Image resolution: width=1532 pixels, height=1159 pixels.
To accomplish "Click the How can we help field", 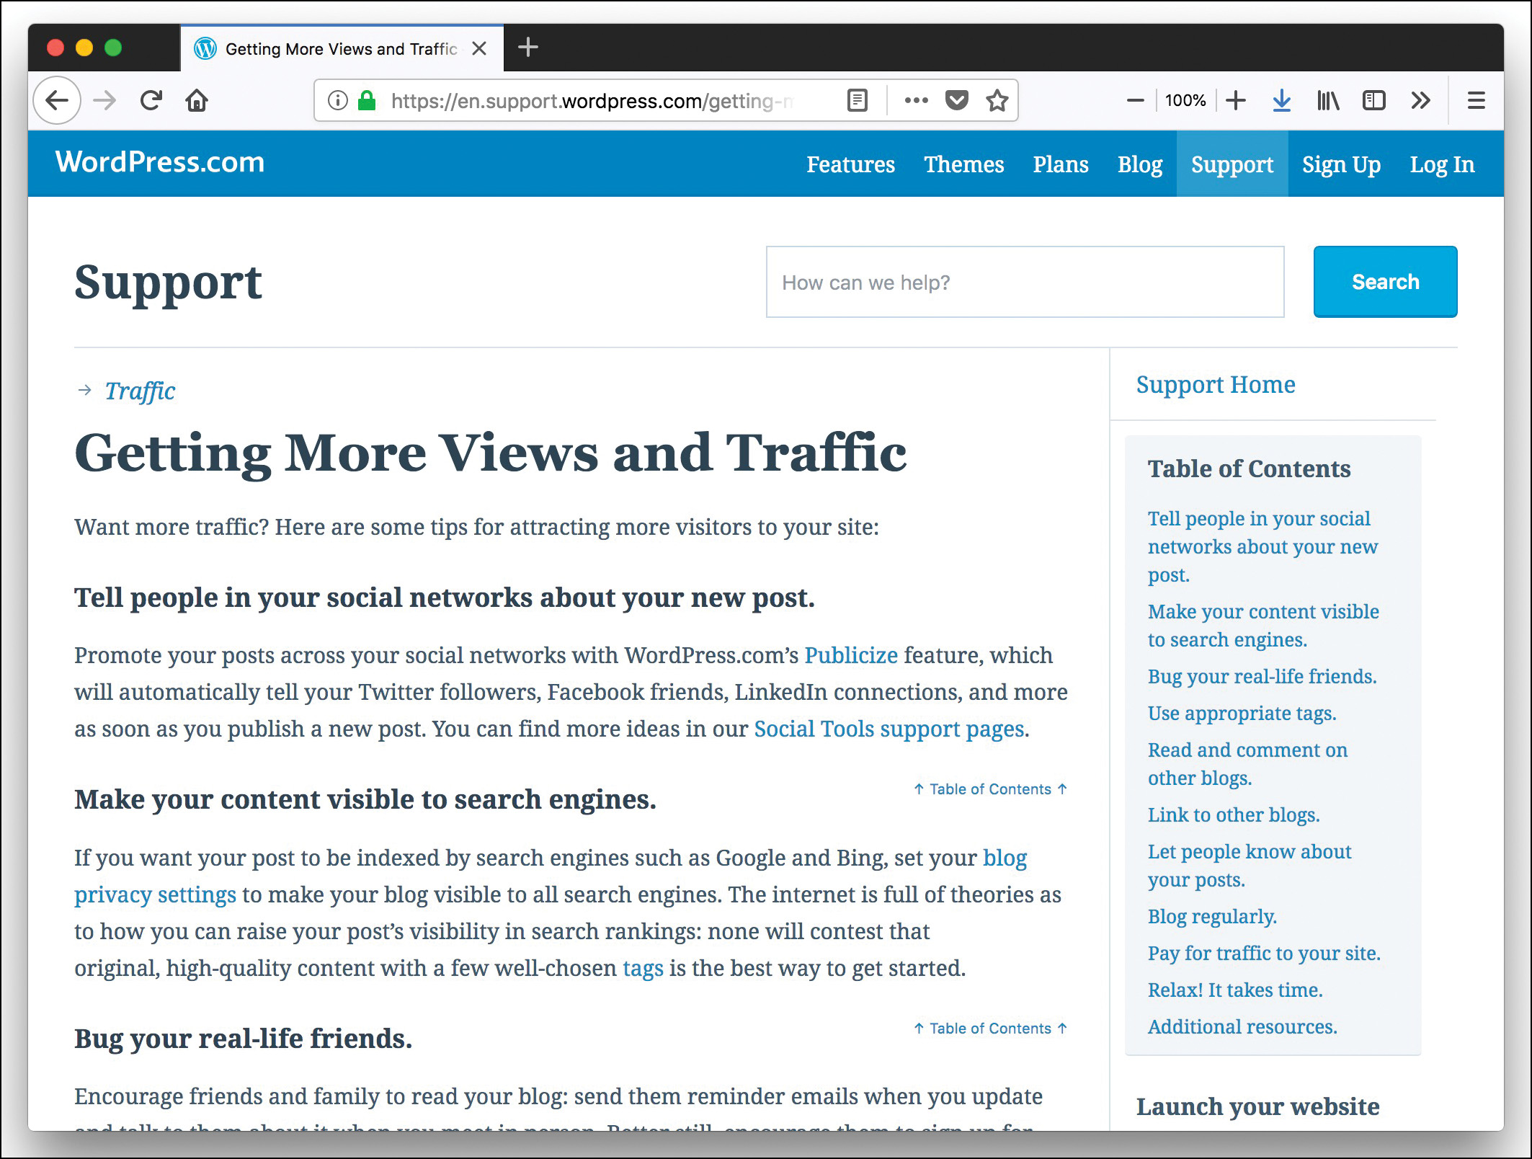I will 1023,282.
